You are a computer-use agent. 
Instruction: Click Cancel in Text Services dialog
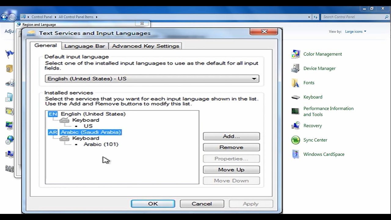202,204
